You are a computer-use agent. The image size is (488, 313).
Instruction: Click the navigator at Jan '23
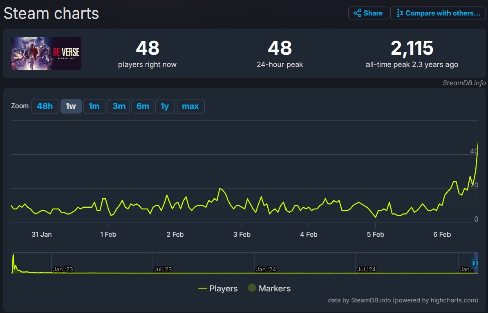click(63, 269)
